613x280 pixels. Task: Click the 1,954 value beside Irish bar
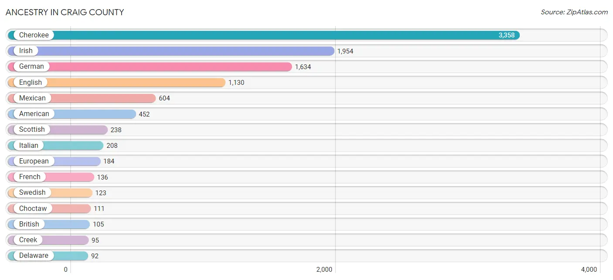tap(345, 51)
